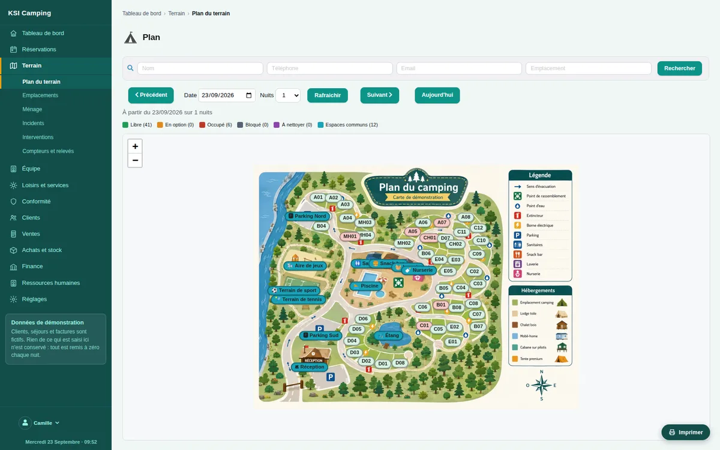Click the Réglages gear icon
This screenshot has height=450, width=720.
(14, 299)
